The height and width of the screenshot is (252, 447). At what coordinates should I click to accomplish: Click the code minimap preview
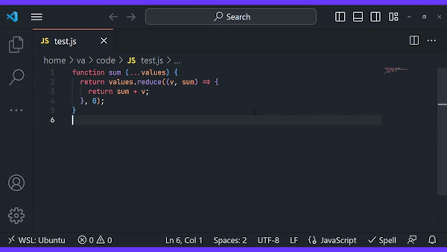coord(396,70)
